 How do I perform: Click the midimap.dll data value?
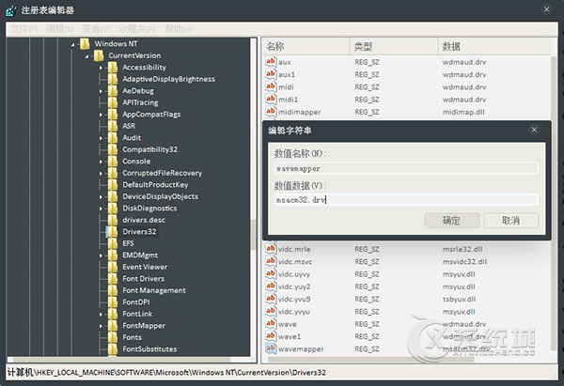point(463,112)
